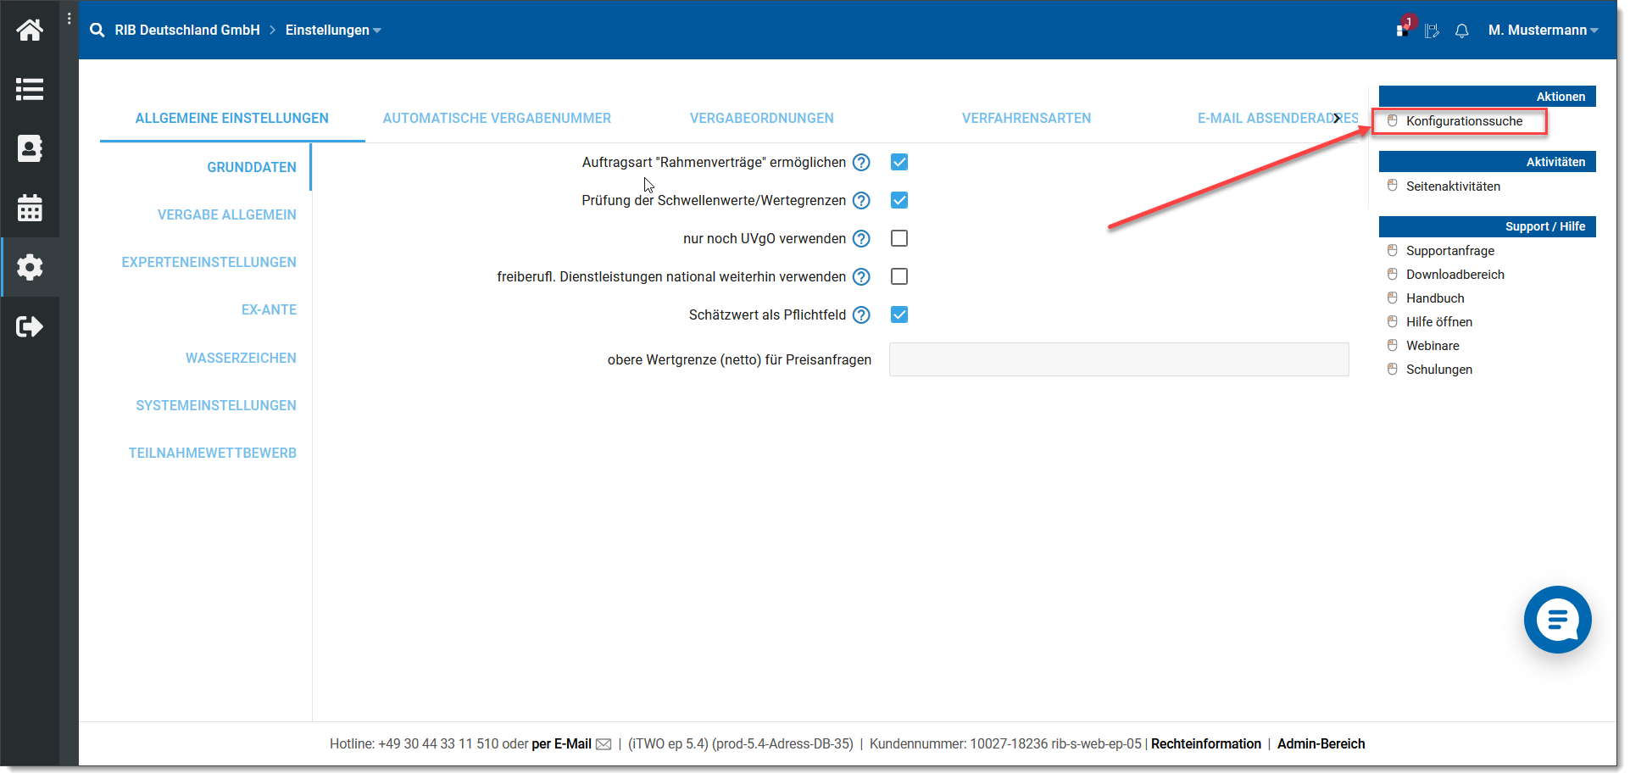1630x779 pixels.
Task: Click the flag edit icon in header
Action: click(x=1432, y=31)
